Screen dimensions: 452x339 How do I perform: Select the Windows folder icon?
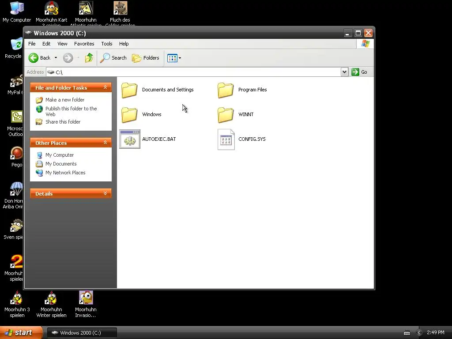(129, 115)
